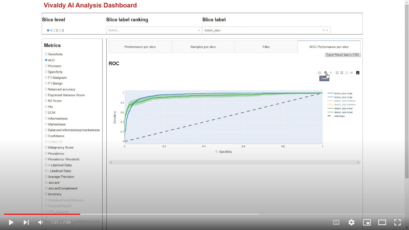
Task: Open the Performance per slice tab
Action: [x=140, y=47]
